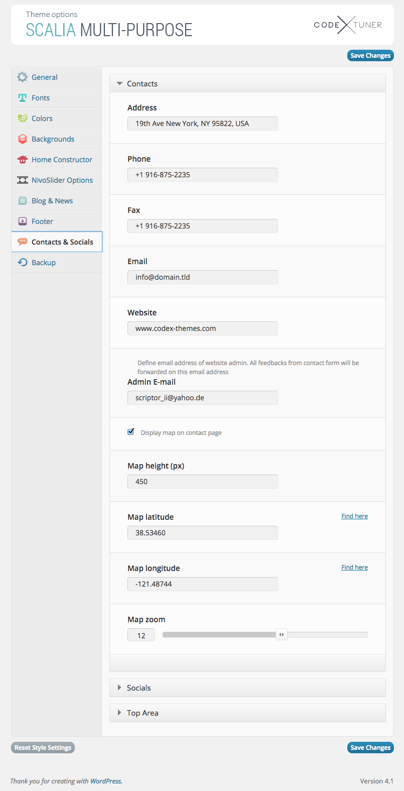Click the Admin E-mail input field
This screenshot has width=404, height=791.
click(x=202, y=398)
